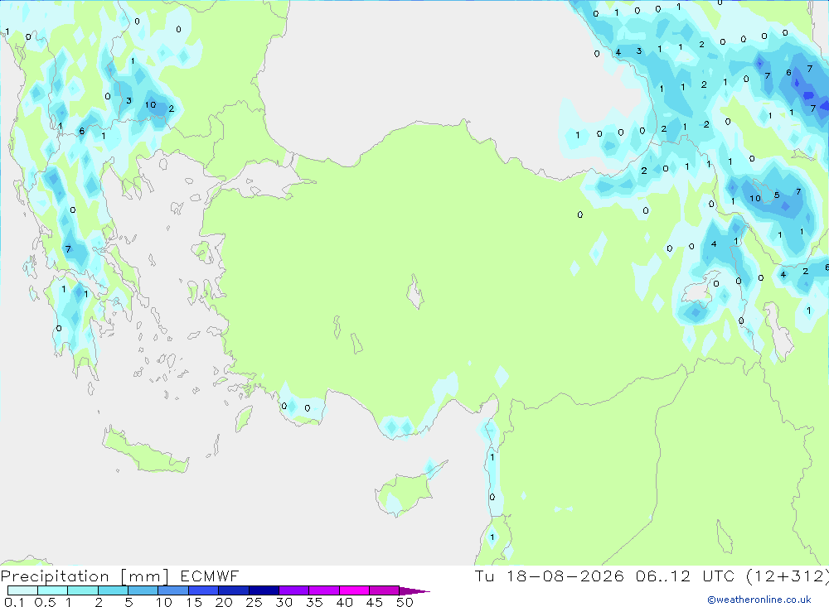Pick the 45–50 mm legend color box
Viewport: 829px width, 607px height.
[385, 590]
